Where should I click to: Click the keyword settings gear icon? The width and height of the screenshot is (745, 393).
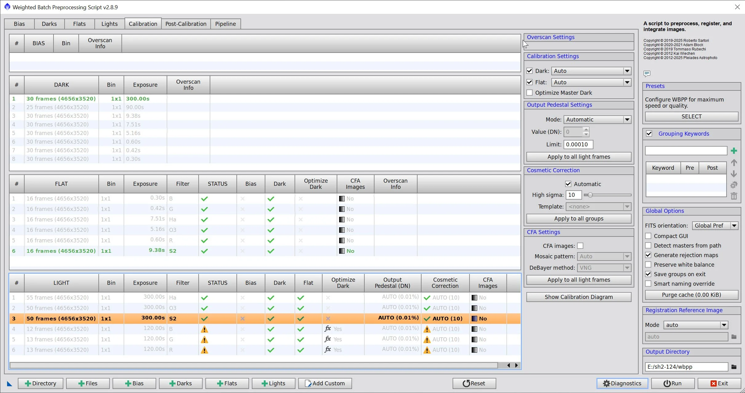pos(734,185)
